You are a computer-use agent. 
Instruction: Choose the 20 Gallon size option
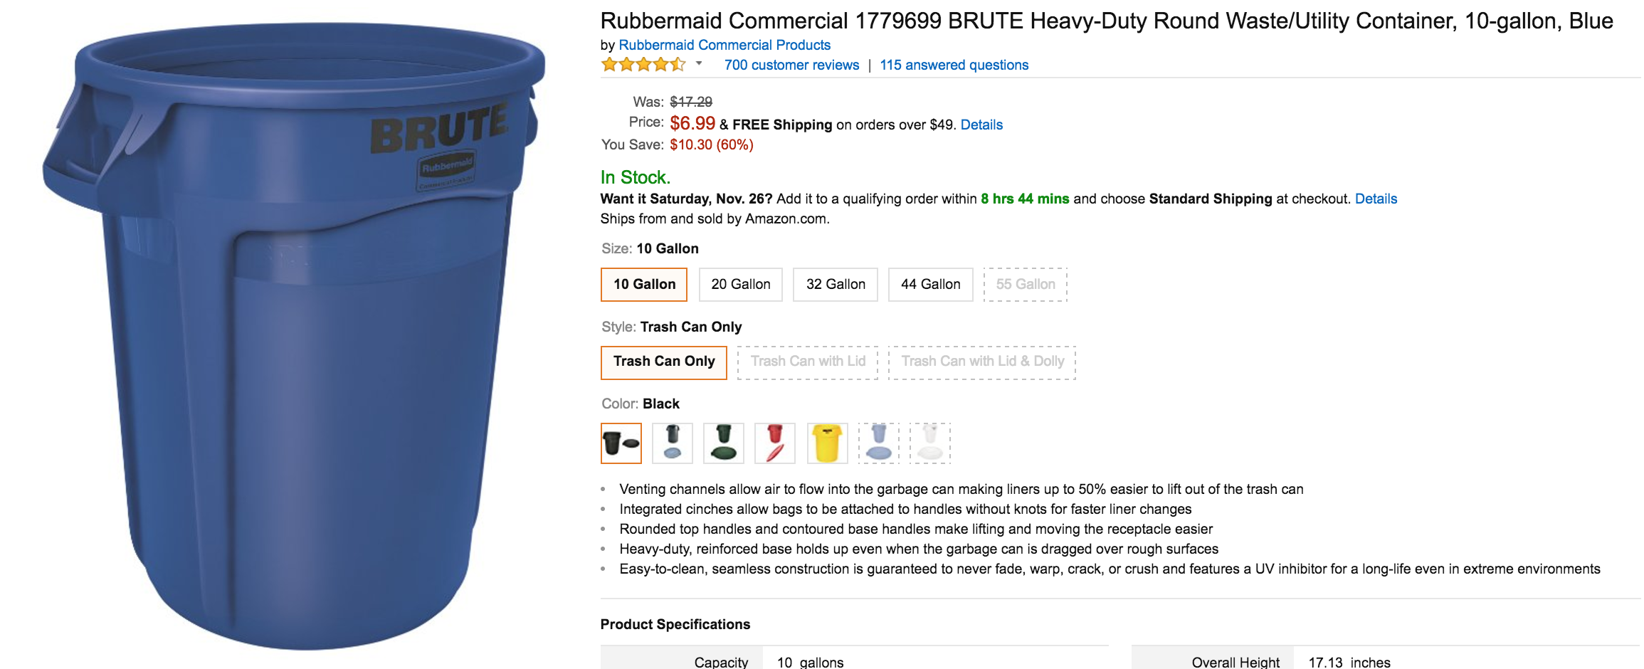click(740, 285)
